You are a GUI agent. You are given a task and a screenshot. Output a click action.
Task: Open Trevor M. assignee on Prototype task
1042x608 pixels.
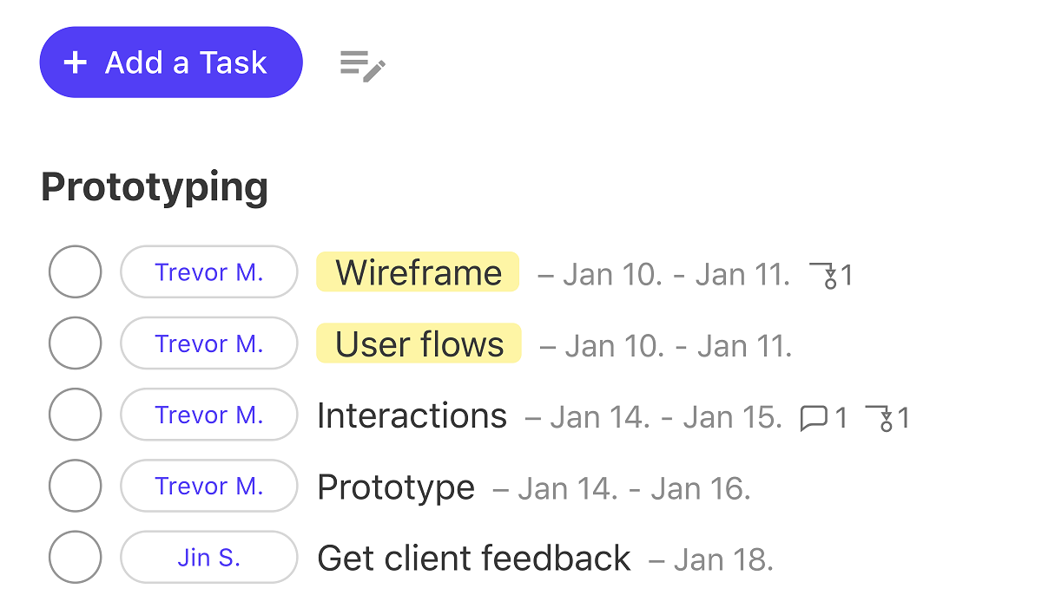coord(208,487)
